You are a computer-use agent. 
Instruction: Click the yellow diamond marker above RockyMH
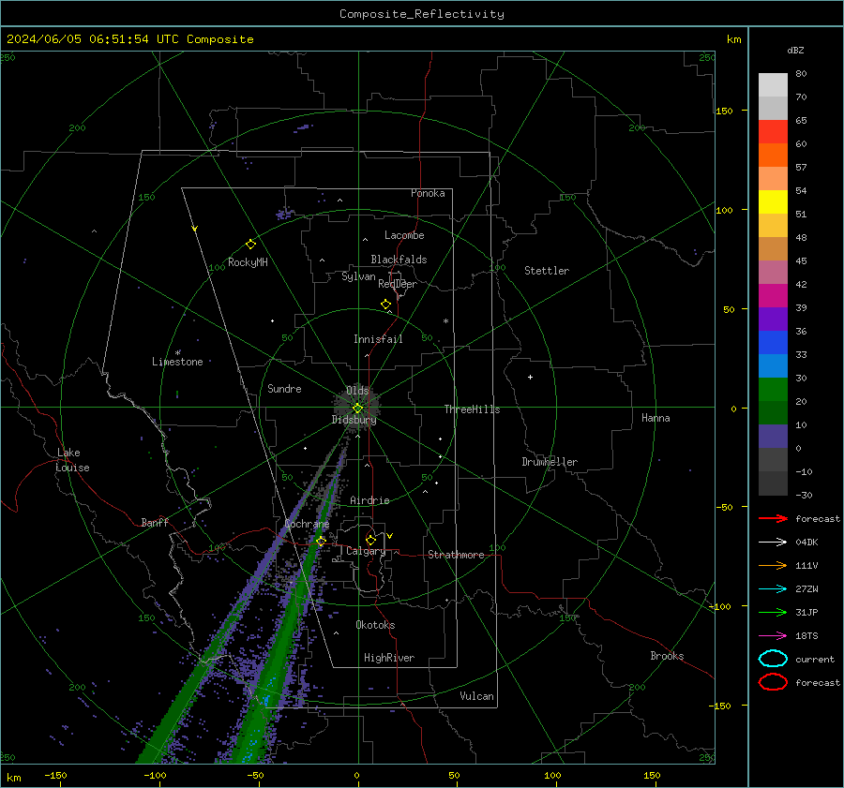250,245
